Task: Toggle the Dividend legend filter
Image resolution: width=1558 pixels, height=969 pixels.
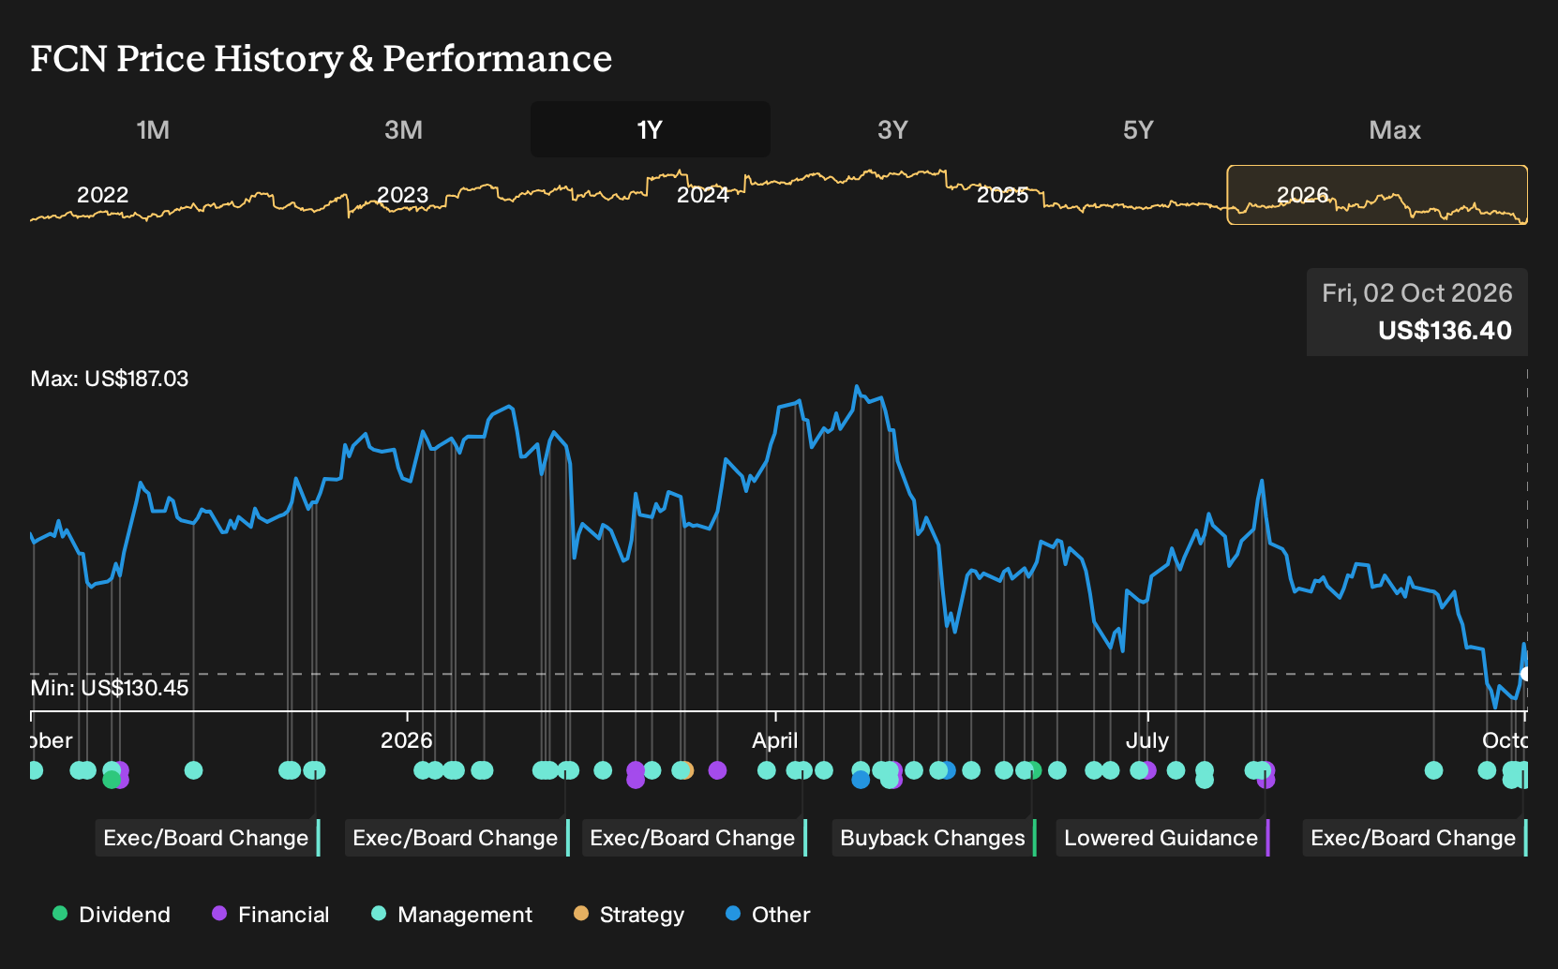Action: (x=112, y=915)
